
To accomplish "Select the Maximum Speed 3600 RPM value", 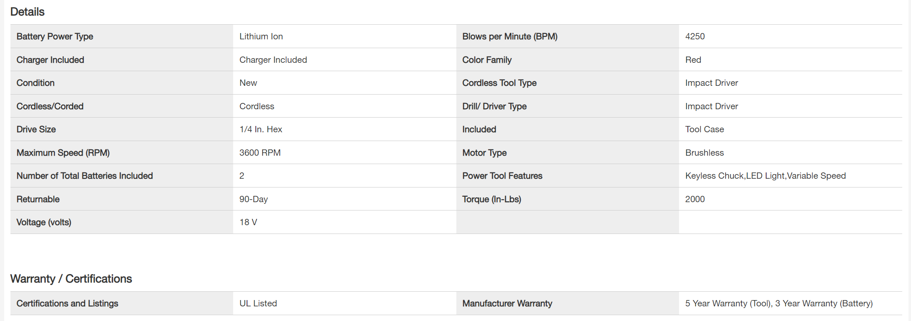I will (x=260, y=153).
